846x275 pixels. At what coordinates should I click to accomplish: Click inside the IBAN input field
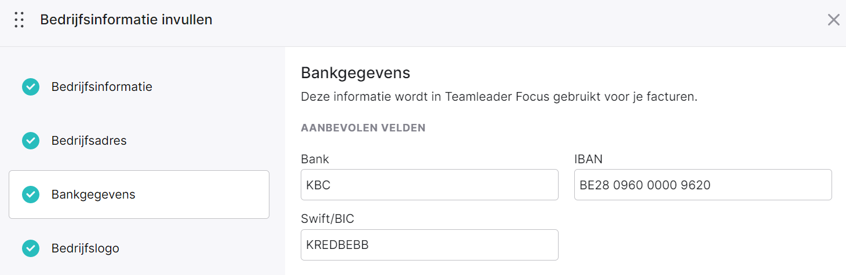703,185
